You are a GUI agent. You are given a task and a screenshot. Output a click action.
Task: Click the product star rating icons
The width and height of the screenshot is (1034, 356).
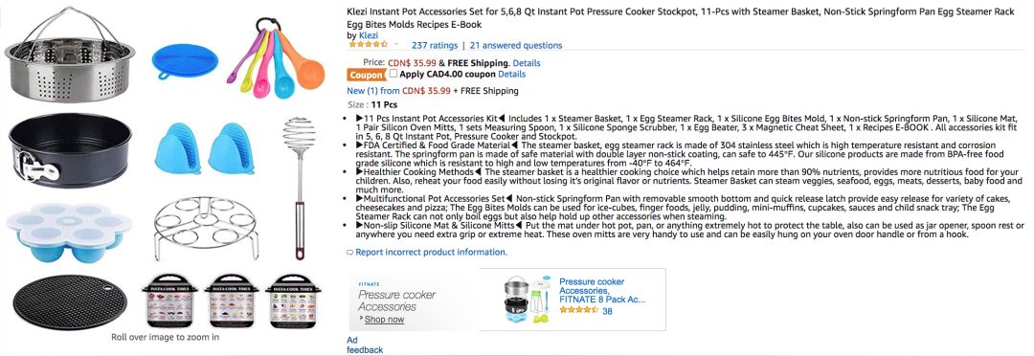(368, 45)
